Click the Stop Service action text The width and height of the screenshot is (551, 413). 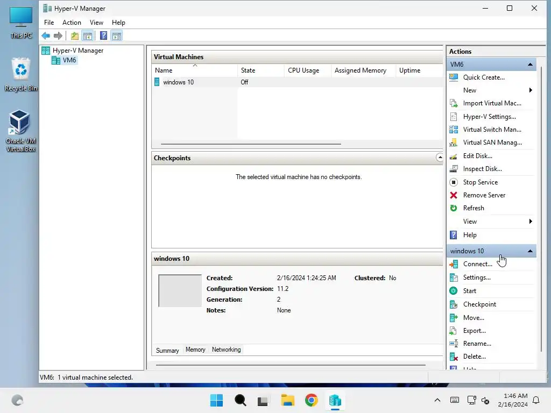point(480,182)
